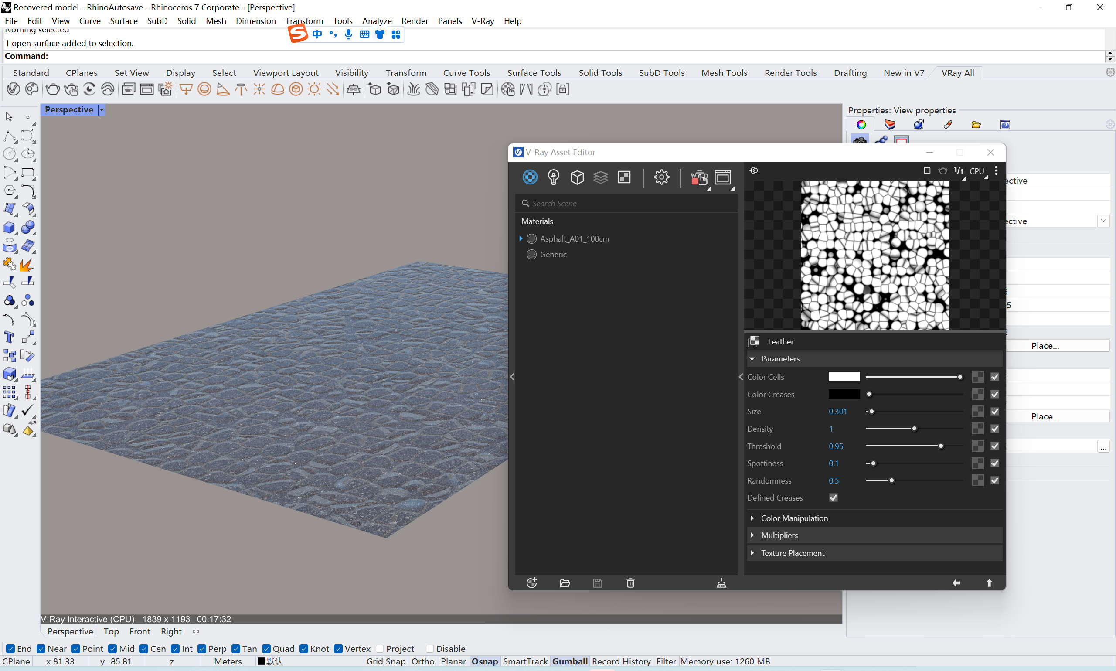1116x671 pixels.
Task: Delete the selected asset with trash icon
Action: 630,583
